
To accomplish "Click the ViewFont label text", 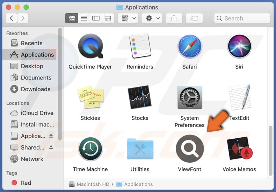I will click(x=190, y=169).
